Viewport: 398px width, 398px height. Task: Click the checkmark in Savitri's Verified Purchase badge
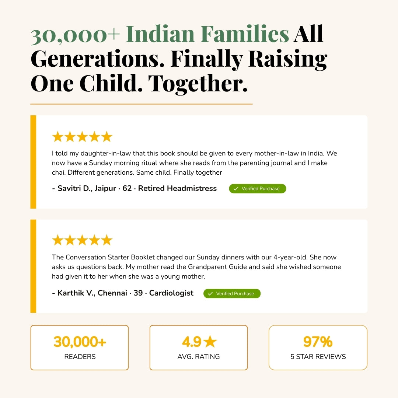pos(236,189)
